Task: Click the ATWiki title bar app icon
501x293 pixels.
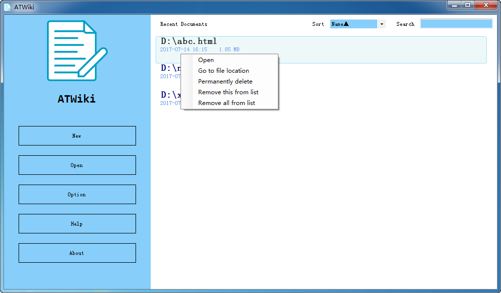Action: click(7, 7)
